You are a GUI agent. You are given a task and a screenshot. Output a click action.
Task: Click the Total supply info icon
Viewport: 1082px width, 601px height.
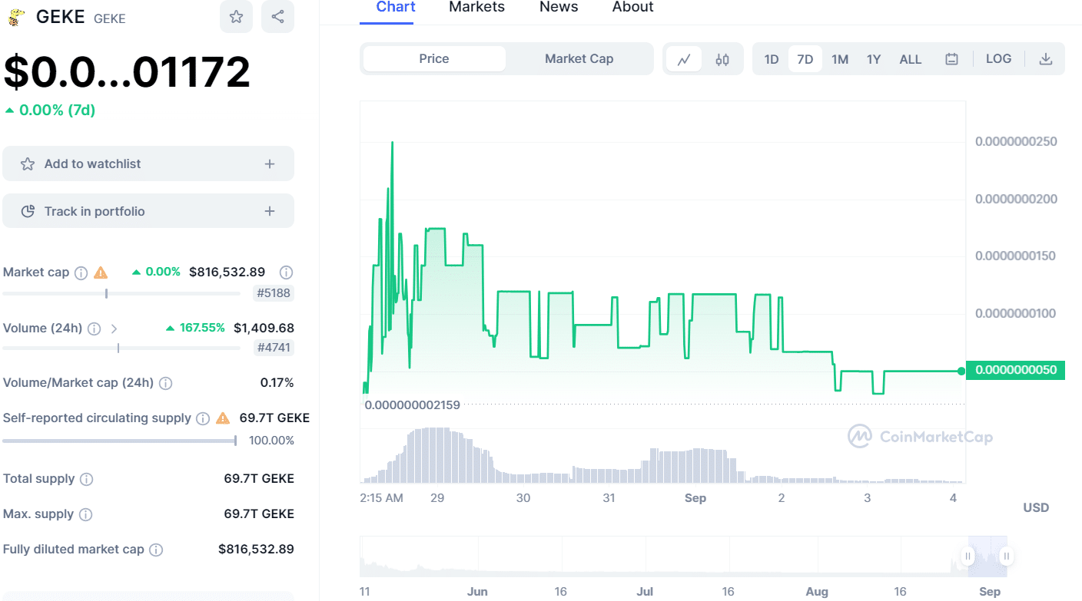point(87,479)
